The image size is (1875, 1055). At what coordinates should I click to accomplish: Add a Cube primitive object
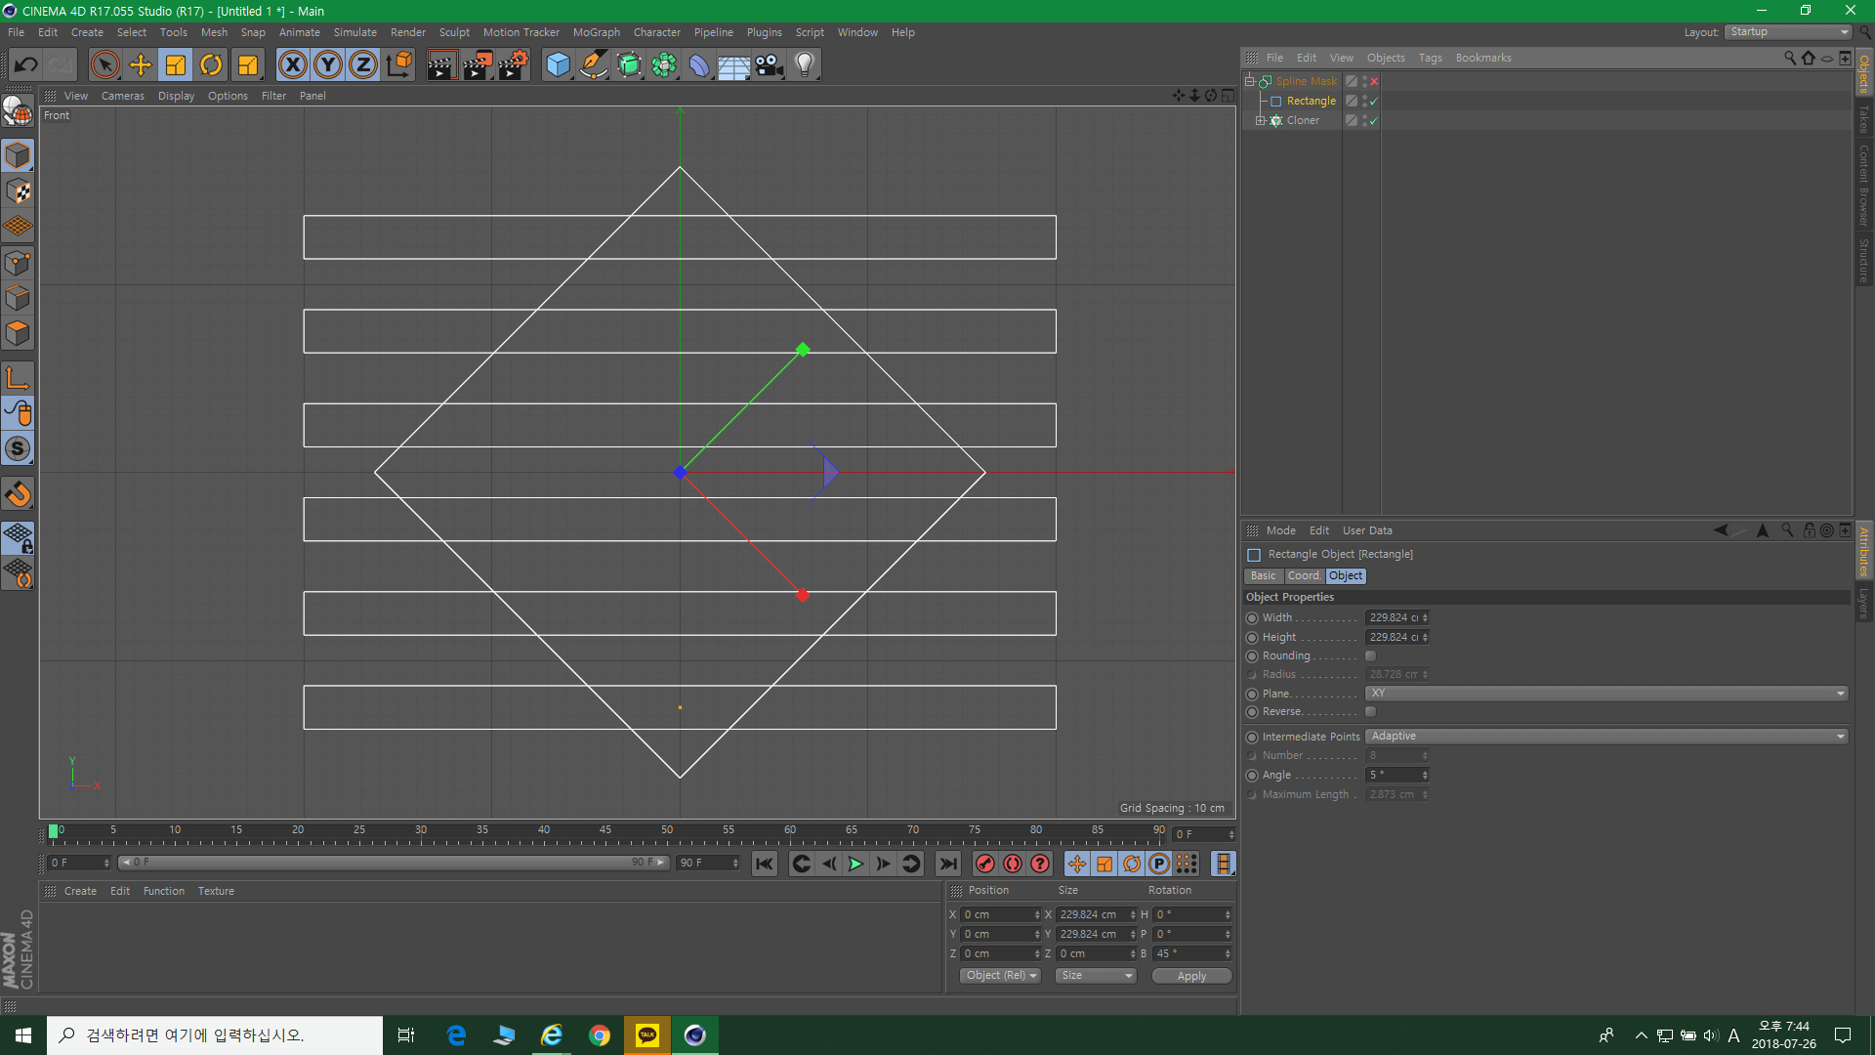click(x=558, y=65)
